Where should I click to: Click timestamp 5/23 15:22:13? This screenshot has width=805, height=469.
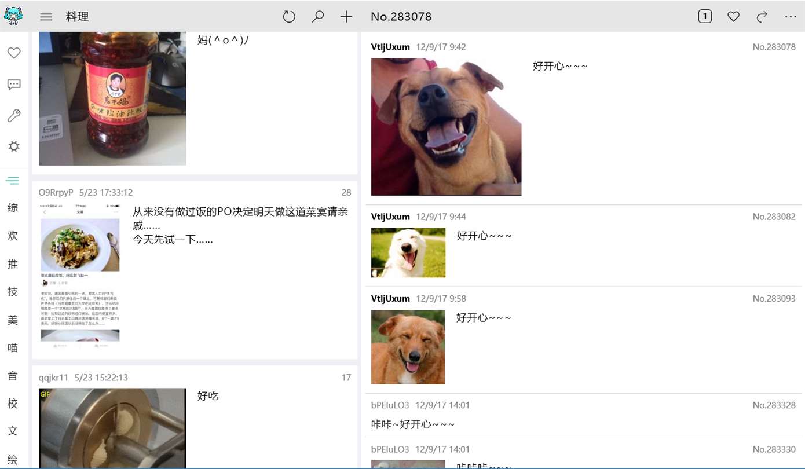pyautogui.click(x=101, y=378)
